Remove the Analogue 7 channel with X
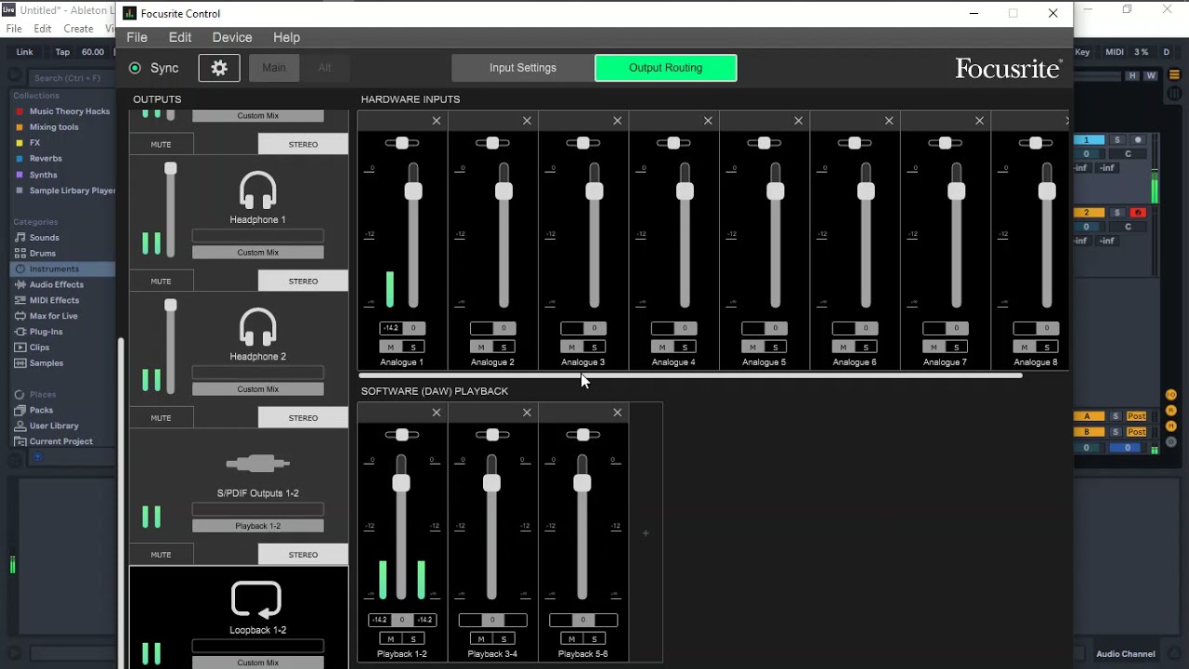The image size is (1189, 669). (x=980, y=121)
